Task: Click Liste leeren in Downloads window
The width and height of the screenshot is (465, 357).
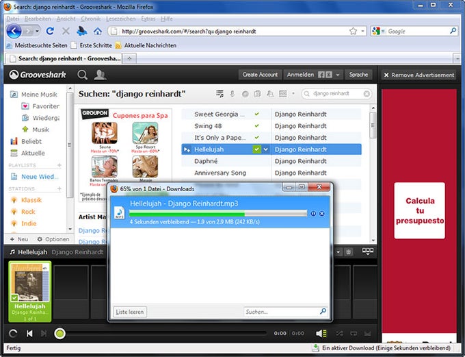Action: [130, 312]
